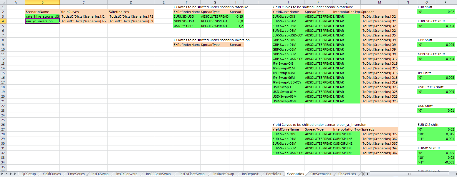The height and width of the screenshot is (177, 457).
Task: Open the TimeSeries sheet tab
Action: pos(76,174)
